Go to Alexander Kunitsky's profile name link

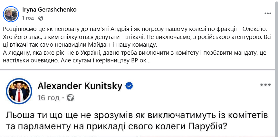point(81,86)
